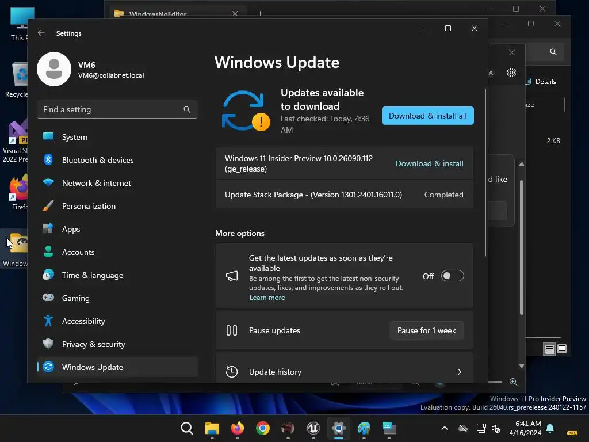This screenshot has width=589, height=442.
Task: Click the Find a setting search field
Action: point(117,109)
